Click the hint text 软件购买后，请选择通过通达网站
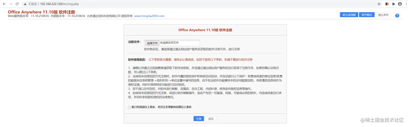Screen dimensions: 408x127 192,49
